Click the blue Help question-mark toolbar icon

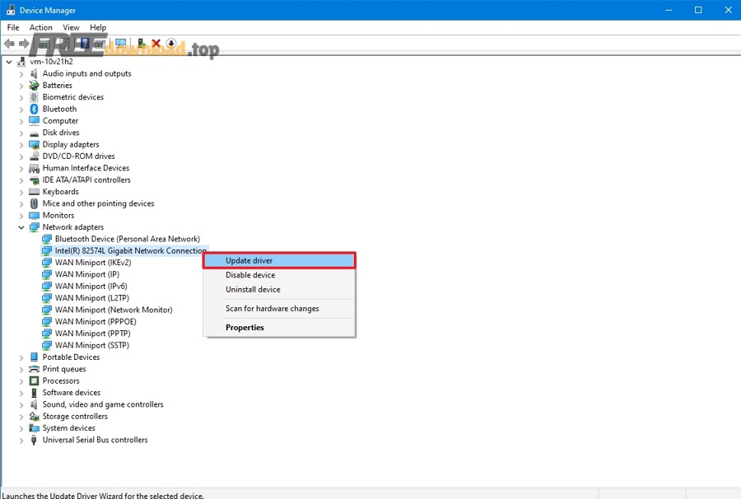85,44
